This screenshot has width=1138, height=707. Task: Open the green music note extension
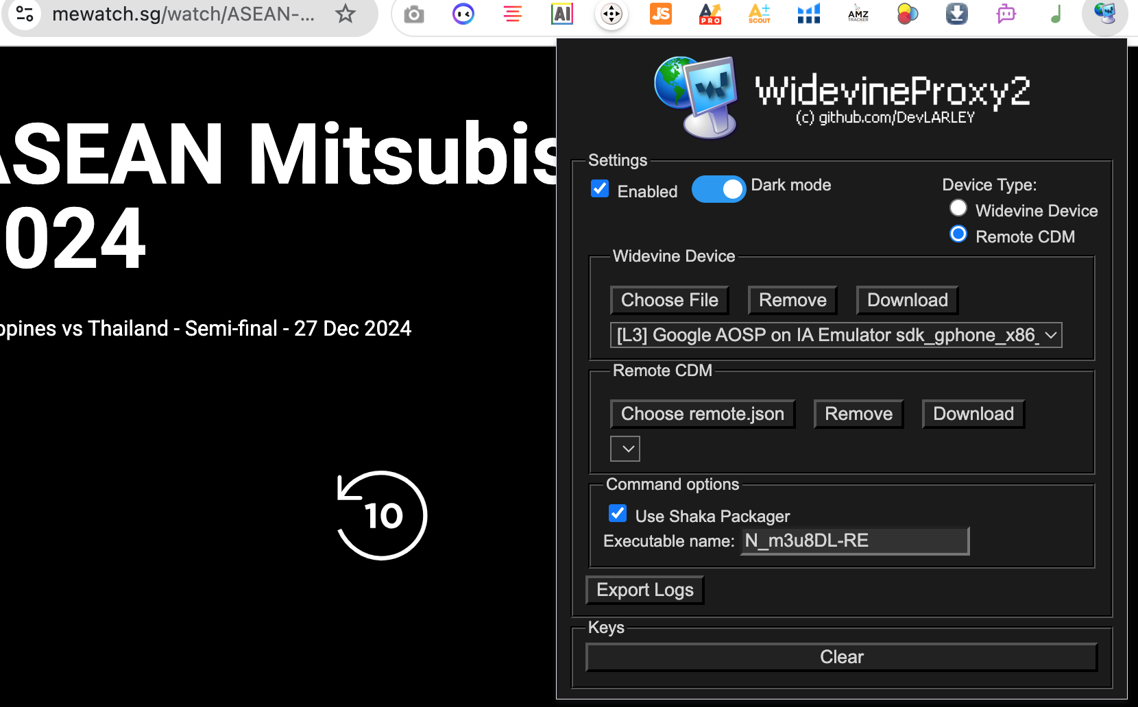click(1056, 14)
